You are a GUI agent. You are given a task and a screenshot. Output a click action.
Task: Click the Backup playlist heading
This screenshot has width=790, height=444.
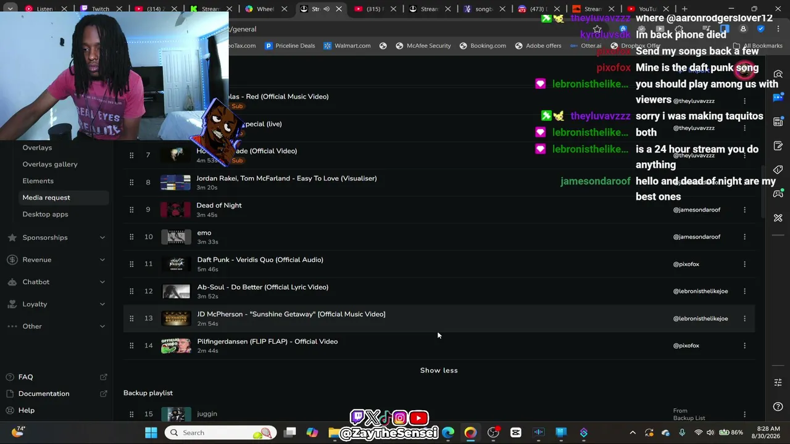148,393
